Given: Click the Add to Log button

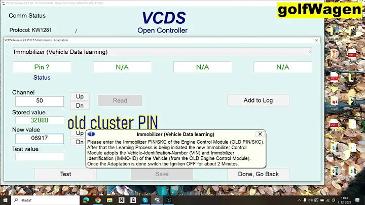Looking at the screenshot, I should tap(258, 100).
